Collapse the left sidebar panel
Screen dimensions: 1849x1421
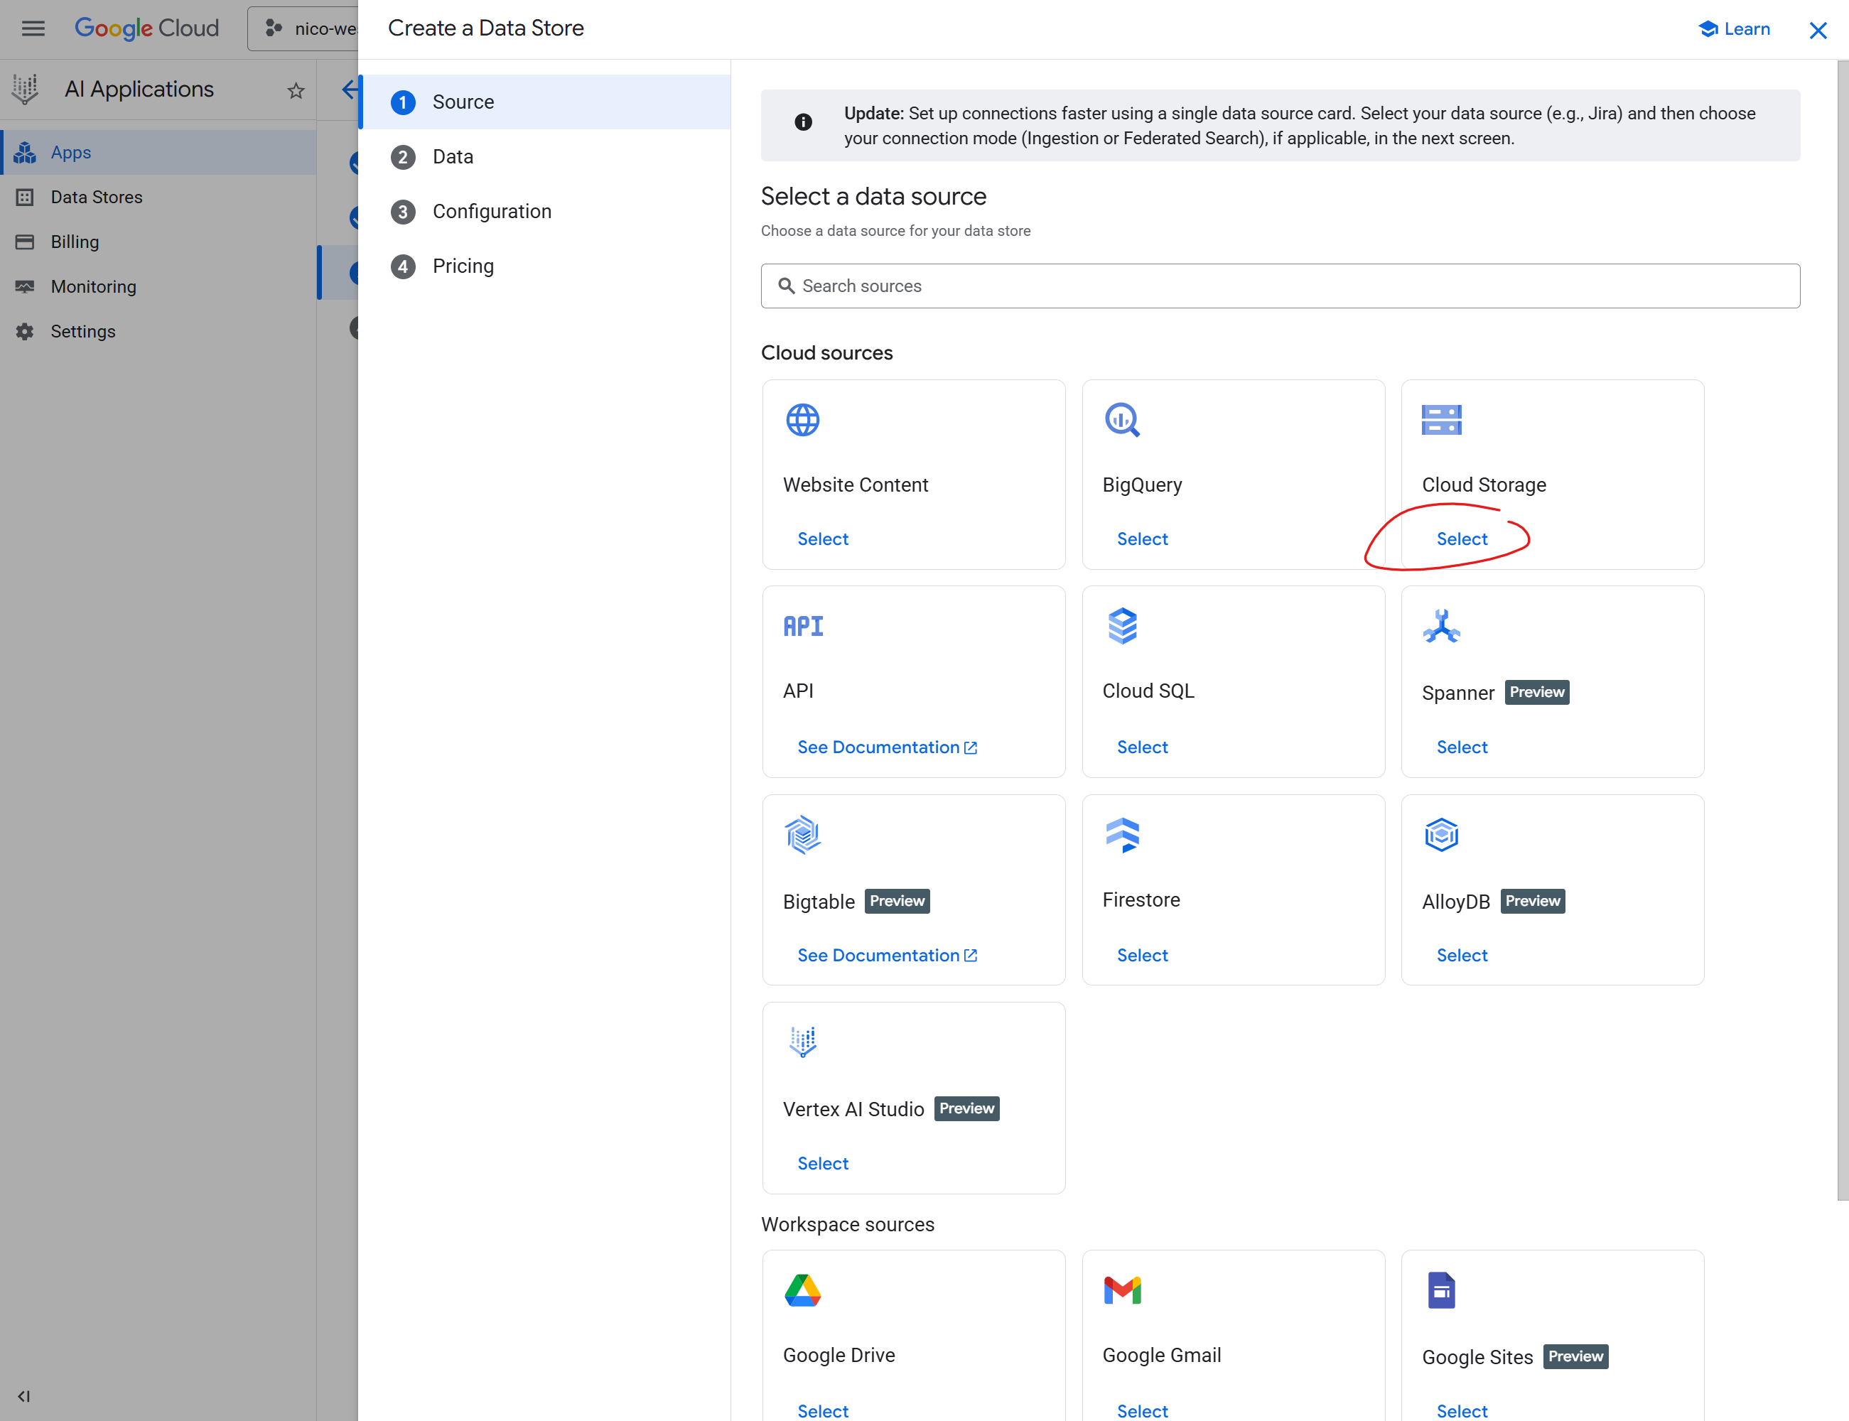(23, 1395)
